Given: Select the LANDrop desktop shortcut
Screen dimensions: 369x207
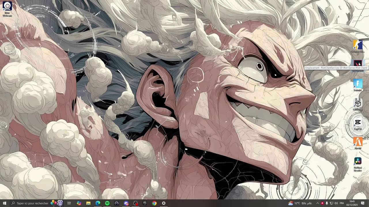Looking at the screenshot, I should (x=358, y=105).
